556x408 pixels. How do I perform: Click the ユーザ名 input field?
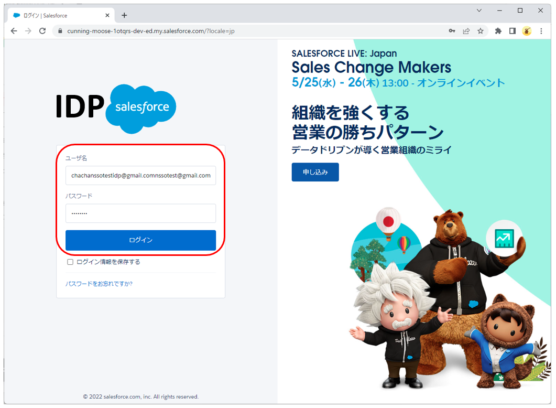140,175
